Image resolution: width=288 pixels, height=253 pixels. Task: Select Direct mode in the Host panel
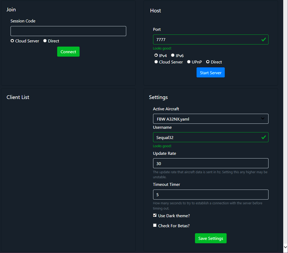207,62
